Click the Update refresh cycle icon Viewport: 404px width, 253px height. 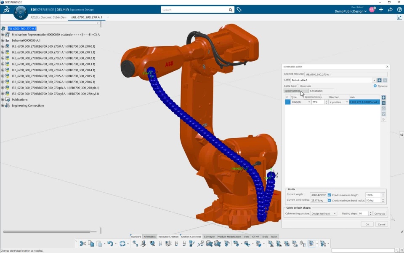pyautogui.click(x=122, y=243)
